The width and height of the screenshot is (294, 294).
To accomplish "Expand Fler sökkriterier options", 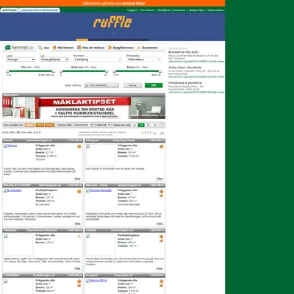I will point(101,85).
